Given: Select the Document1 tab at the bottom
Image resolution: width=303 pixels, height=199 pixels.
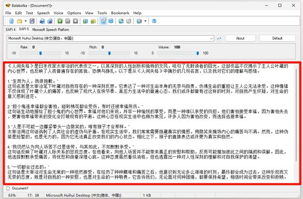Looking at the screenshot, I should tap(20, 189).
